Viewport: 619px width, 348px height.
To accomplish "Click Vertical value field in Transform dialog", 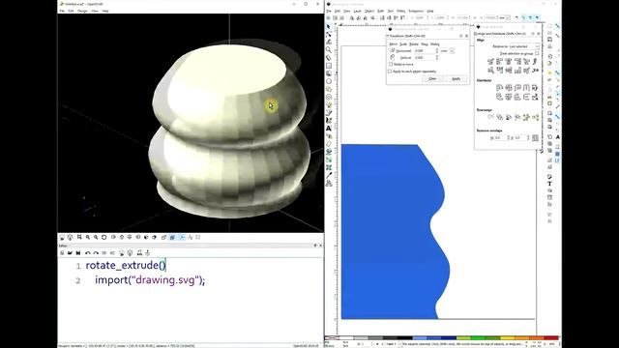I will coord(424,58).
